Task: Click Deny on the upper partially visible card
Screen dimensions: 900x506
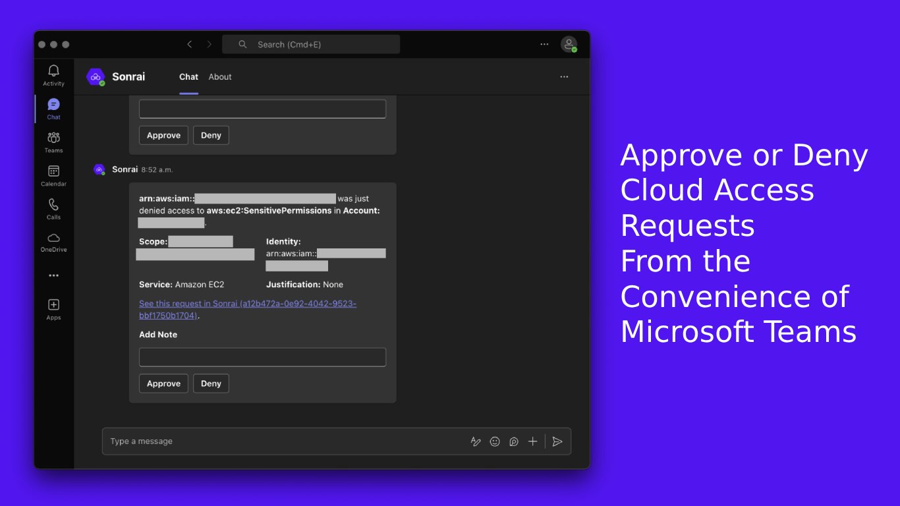Action: (x=211, y=135)
